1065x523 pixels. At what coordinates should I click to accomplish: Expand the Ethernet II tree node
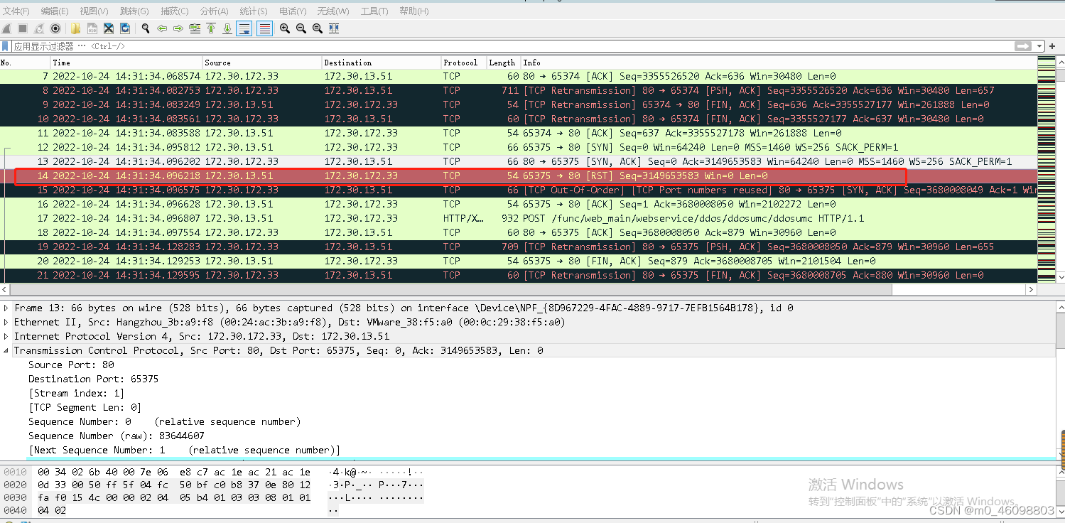(x=7, y=322)
